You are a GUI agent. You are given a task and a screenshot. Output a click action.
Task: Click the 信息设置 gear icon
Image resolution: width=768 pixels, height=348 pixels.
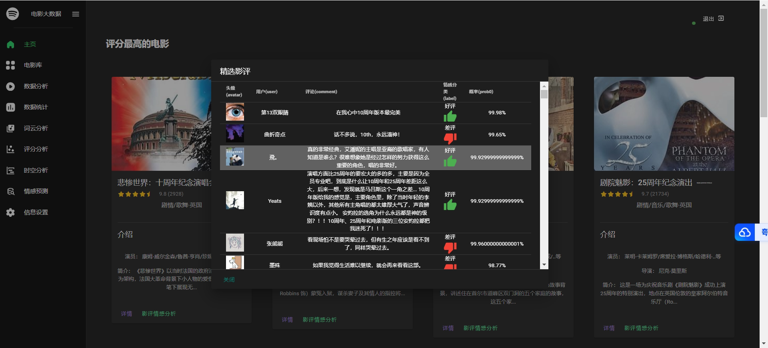point(10,212)
